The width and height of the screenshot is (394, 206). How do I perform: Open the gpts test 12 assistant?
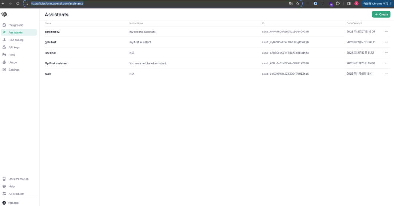52,32
